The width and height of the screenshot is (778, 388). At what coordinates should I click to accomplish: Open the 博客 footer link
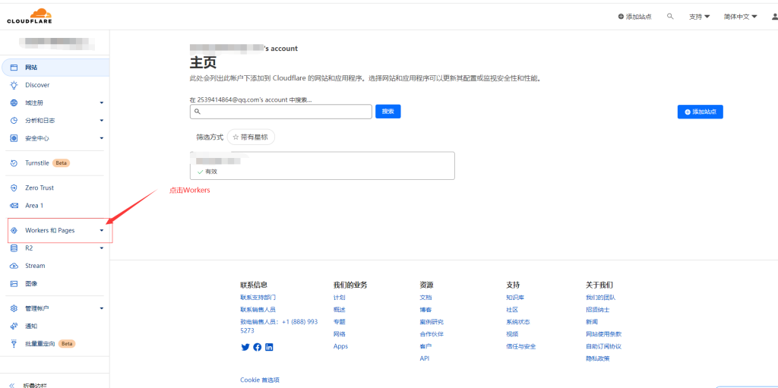tap(425, 310)
